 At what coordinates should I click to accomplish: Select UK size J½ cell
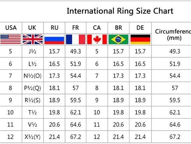[x=33, y=51]
